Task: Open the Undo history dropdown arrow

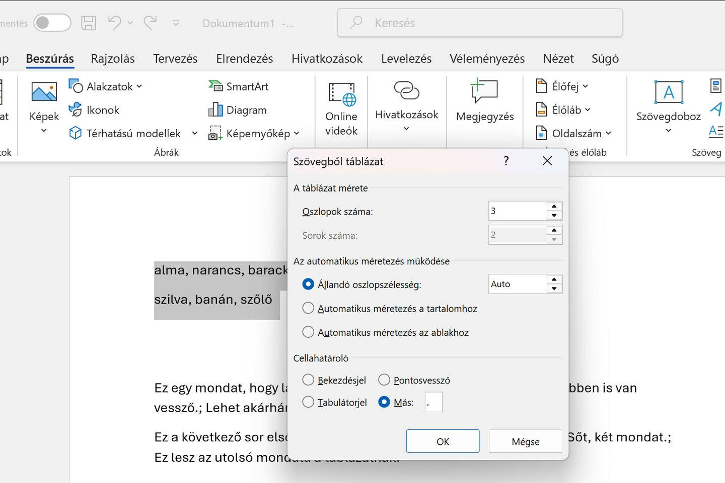Action: click(130, 23)
